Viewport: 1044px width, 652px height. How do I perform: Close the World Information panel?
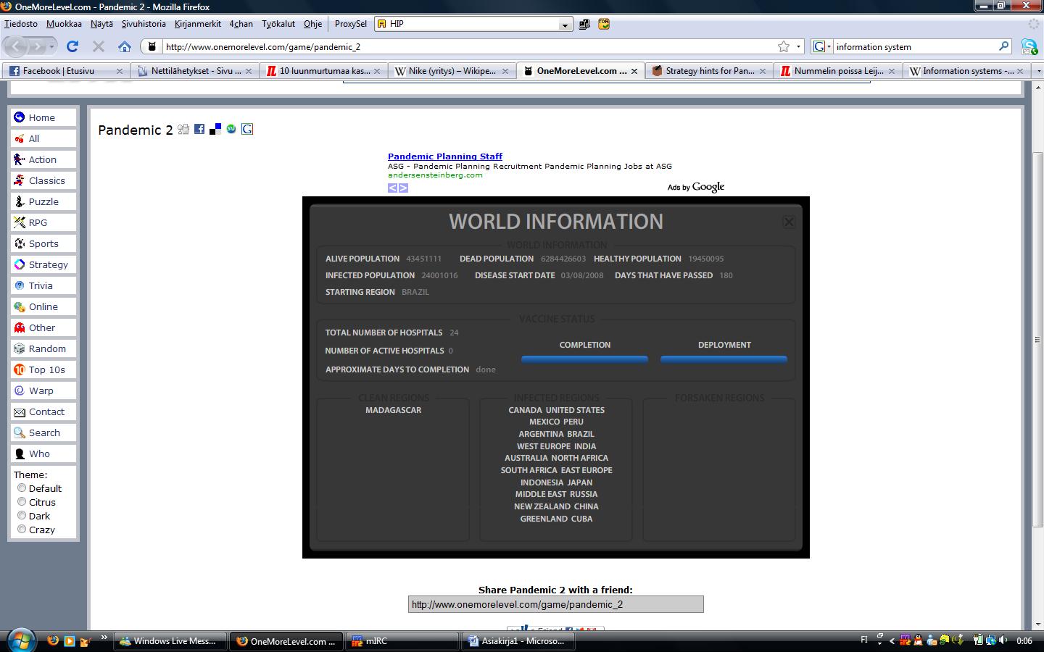[x=789, y=222]
